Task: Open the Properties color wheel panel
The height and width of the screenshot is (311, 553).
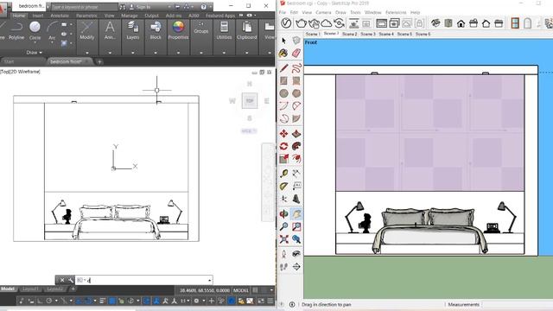Action: pos(178,31)
